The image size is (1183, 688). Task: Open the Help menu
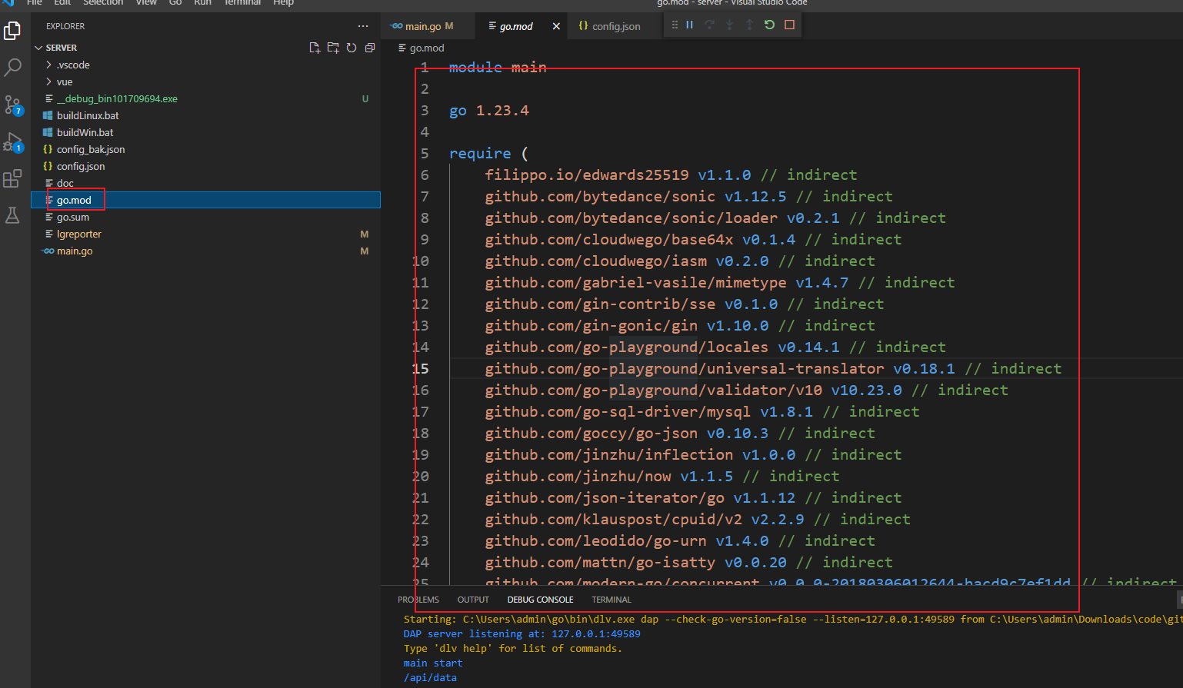click(283, 3)
